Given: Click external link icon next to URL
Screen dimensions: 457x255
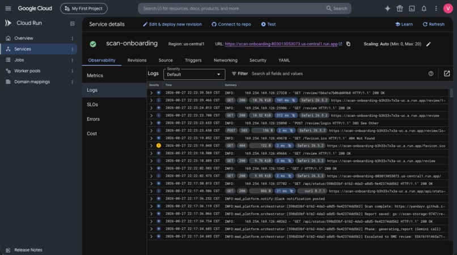Looking at the screenshot, I should (340, 44).
